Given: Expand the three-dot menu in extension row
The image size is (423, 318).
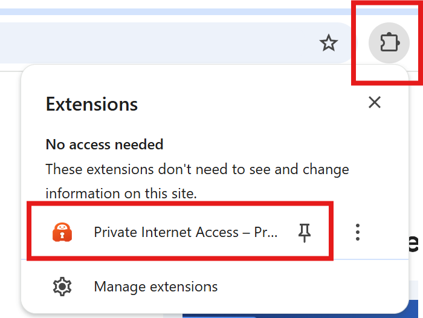Looking at the screenshot, I should click(358, 232).
